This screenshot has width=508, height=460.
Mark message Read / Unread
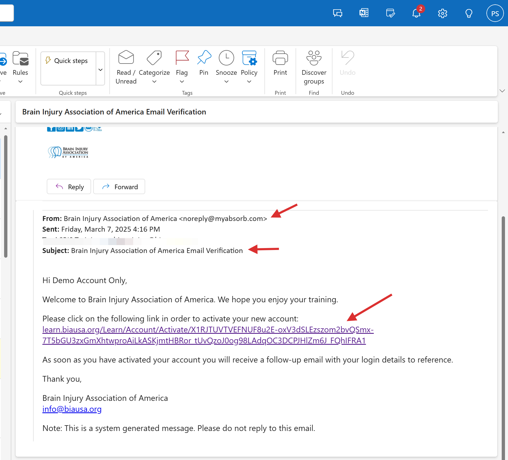pyautogui.click(x=126, y=67)
